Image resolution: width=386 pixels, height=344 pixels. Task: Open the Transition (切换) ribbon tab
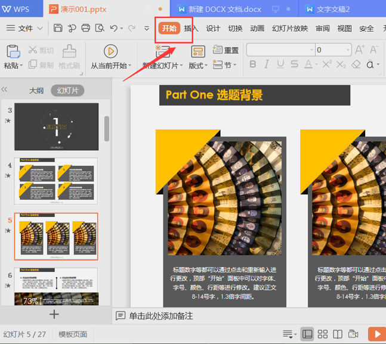click(x=235, y=29)
